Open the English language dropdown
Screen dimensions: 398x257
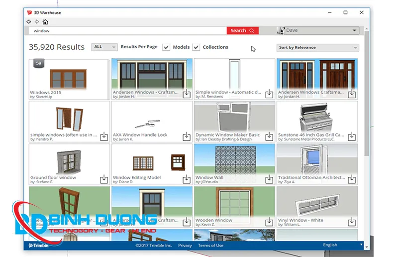coord(343,245)
